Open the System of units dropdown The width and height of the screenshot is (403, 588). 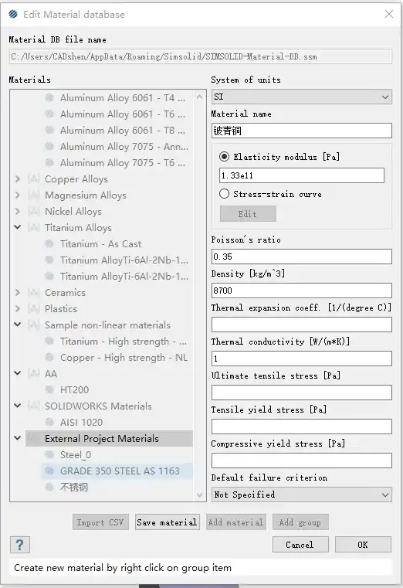click(302, 97)
